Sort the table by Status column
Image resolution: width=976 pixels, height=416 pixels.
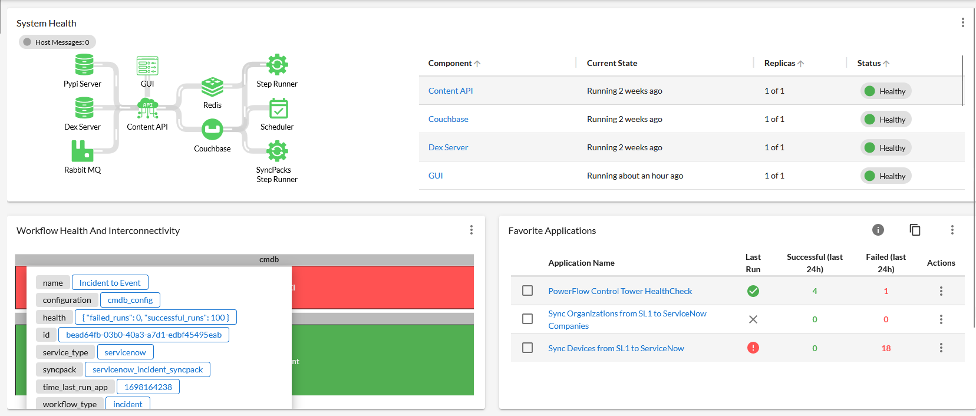873,63
